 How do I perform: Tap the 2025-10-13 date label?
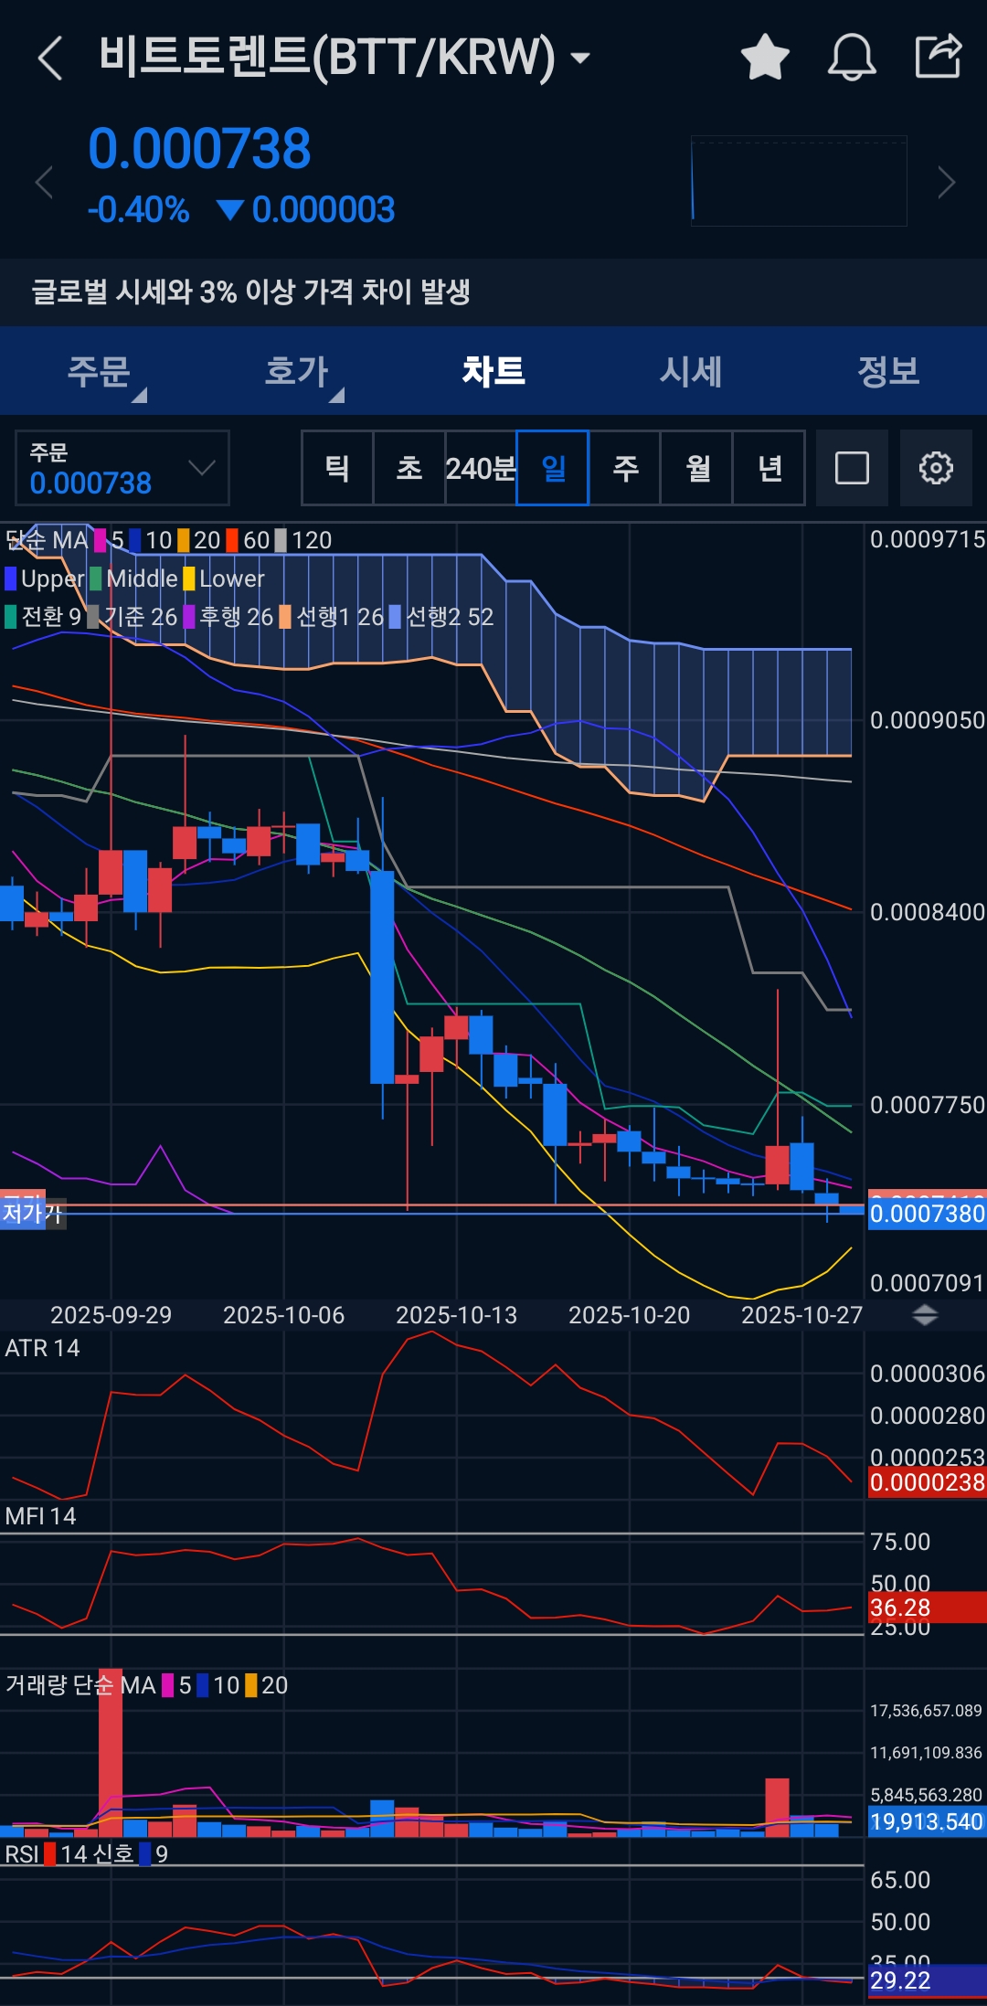(456, 1315)
